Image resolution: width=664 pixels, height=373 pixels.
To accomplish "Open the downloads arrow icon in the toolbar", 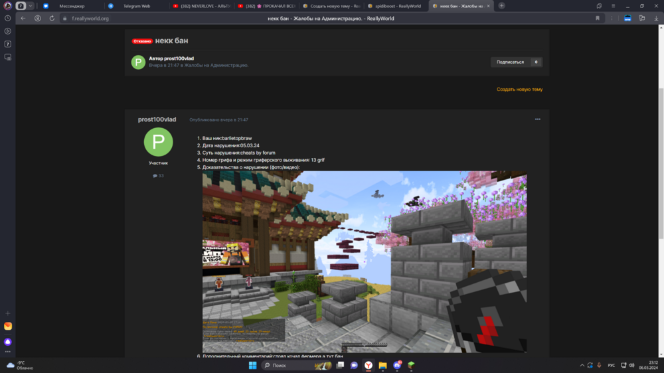I will 656,18.
